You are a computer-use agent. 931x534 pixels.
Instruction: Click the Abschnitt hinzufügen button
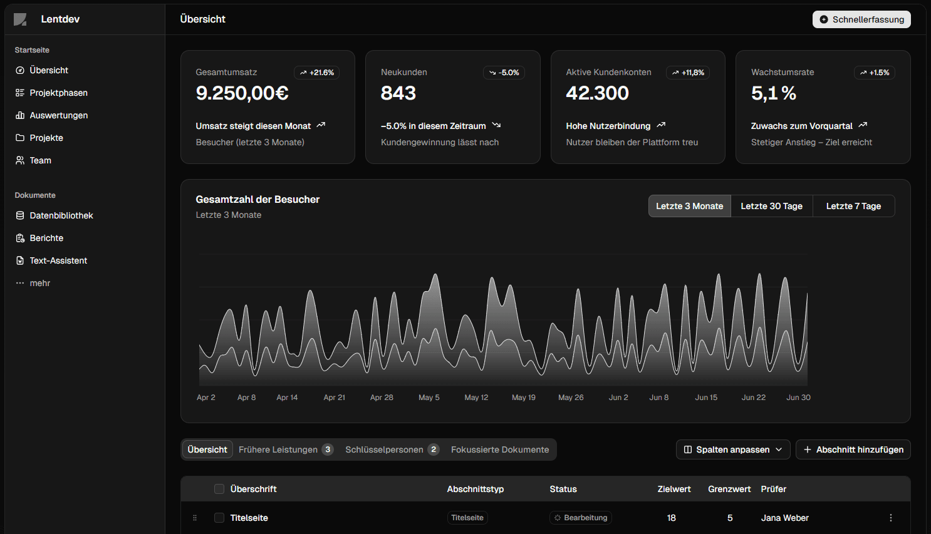pos(853,449)
